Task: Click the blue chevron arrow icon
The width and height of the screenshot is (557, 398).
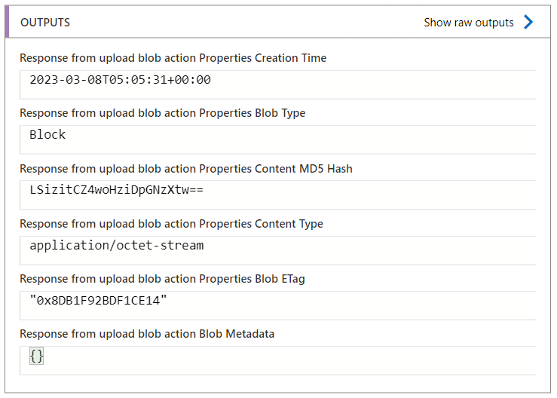Action: (528, 22)
